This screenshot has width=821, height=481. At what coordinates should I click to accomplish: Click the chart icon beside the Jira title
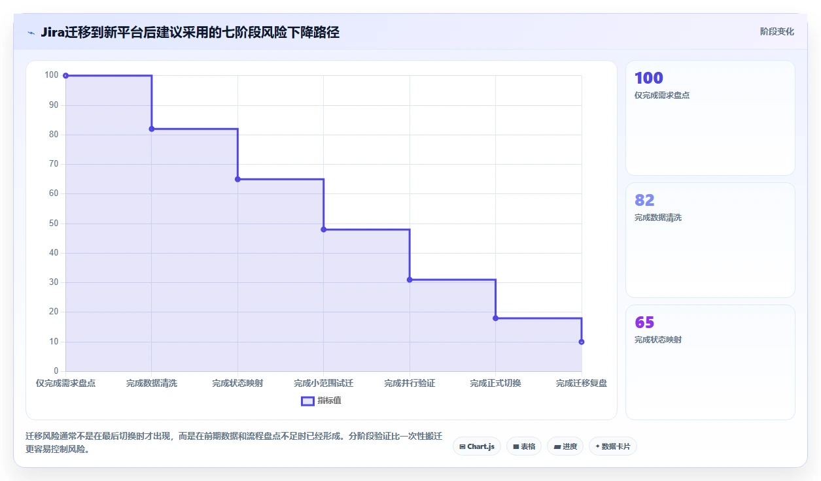pyautogui.click(x=31, y=33)
